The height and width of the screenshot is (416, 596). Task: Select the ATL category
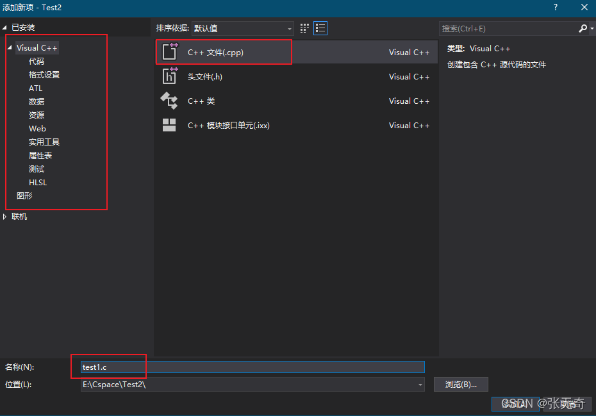[x=36, y=88]
